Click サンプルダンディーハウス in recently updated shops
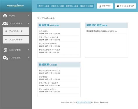Image resolution: width=138 pixels, height=109 pixels. click(49, 71)
